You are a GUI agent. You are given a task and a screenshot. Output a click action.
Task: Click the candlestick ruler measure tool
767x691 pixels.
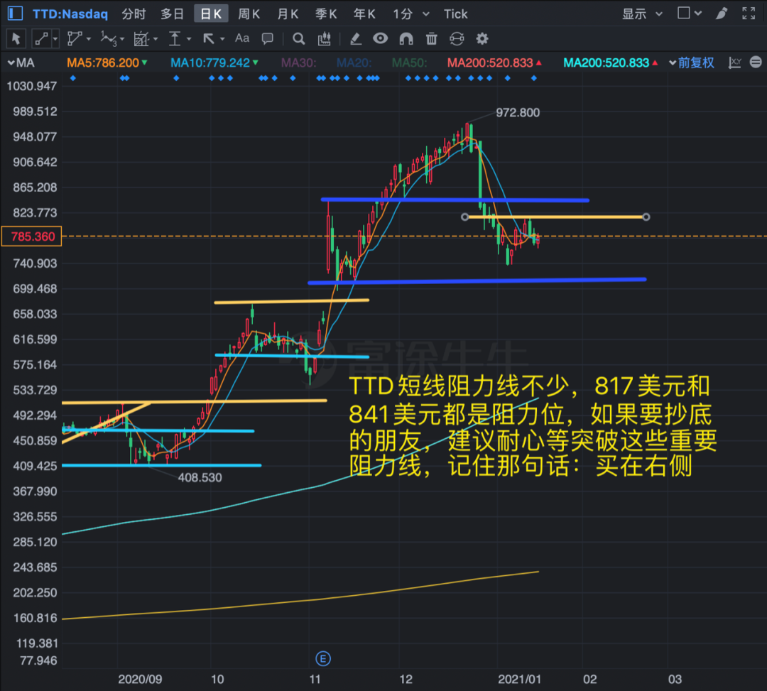tap(325, 38)
